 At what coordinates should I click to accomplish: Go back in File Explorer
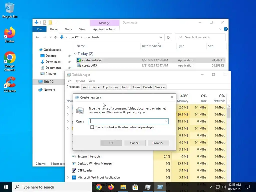coord(37,37)
